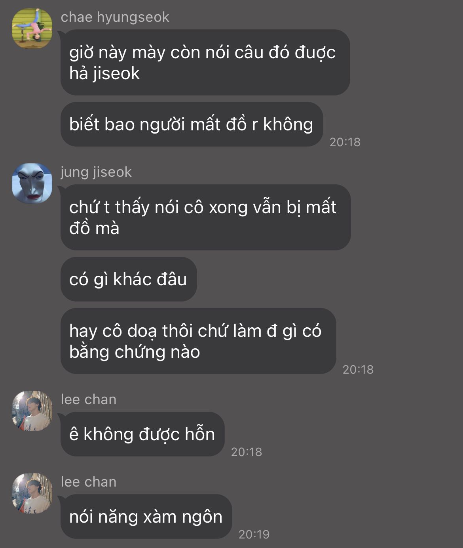Select the sender name "chae hyungseok"
This screenshot has width=463, height=548.
coord(115,17)
